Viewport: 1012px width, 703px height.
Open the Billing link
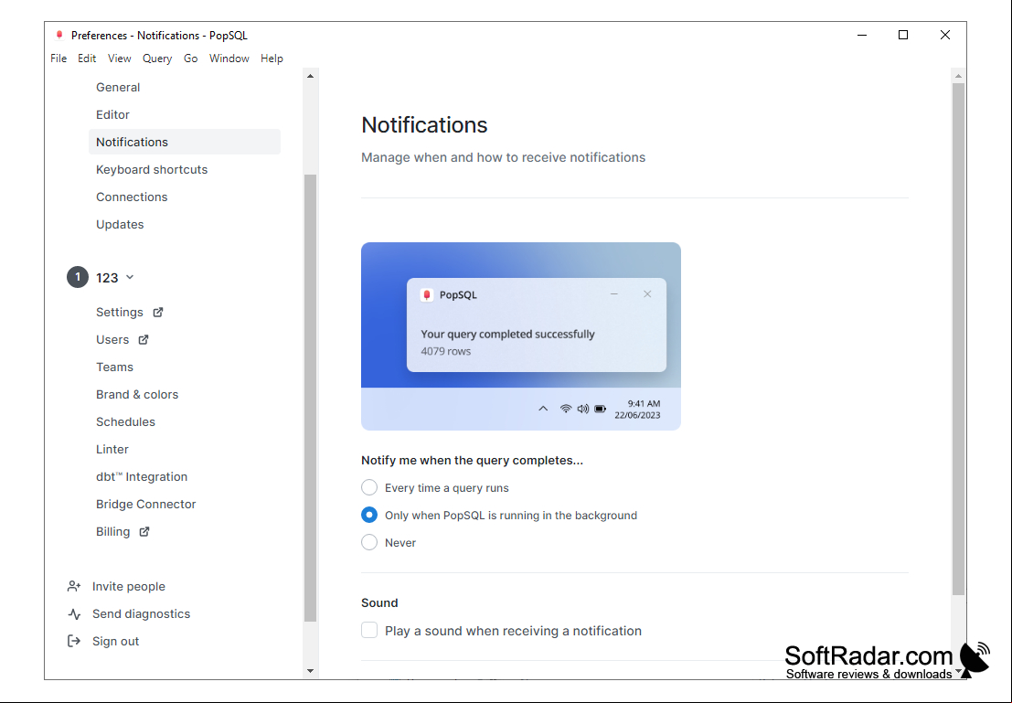[113, 532]
